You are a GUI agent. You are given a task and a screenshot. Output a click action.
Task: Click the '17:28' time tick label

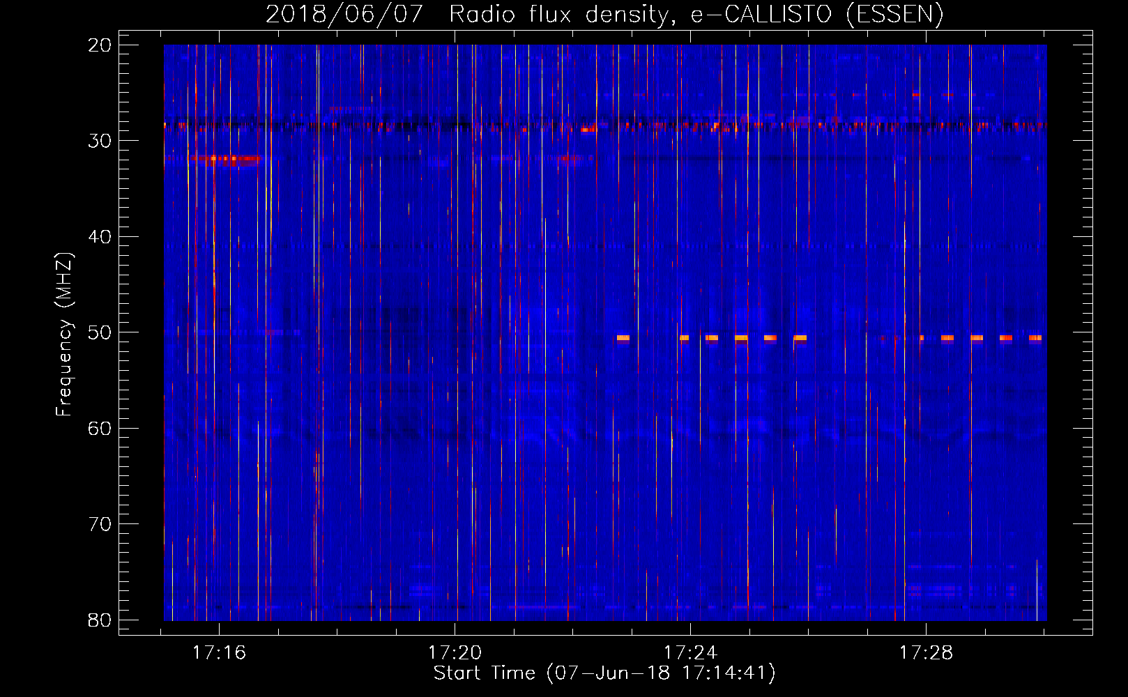click(x=926, y=653)
